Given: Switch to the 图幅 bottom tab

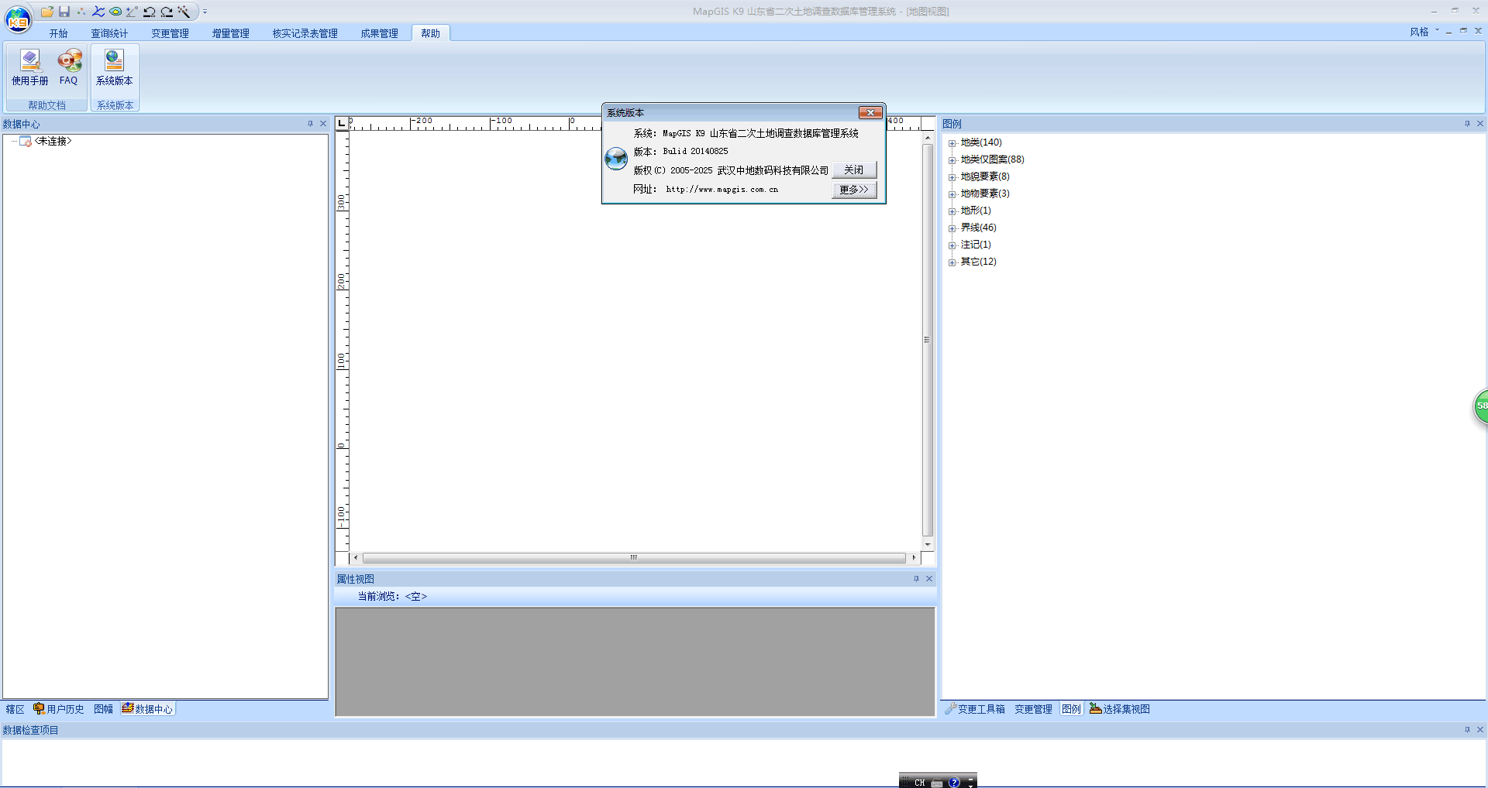Looking at the screenshot, I should 103,709.
